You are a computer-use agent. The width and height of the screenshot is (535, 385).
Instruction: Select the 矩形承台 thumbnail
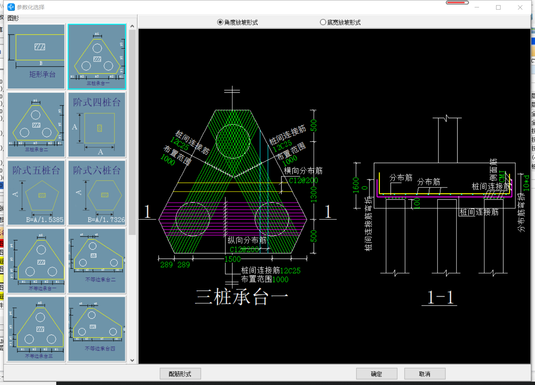[36, 57]
